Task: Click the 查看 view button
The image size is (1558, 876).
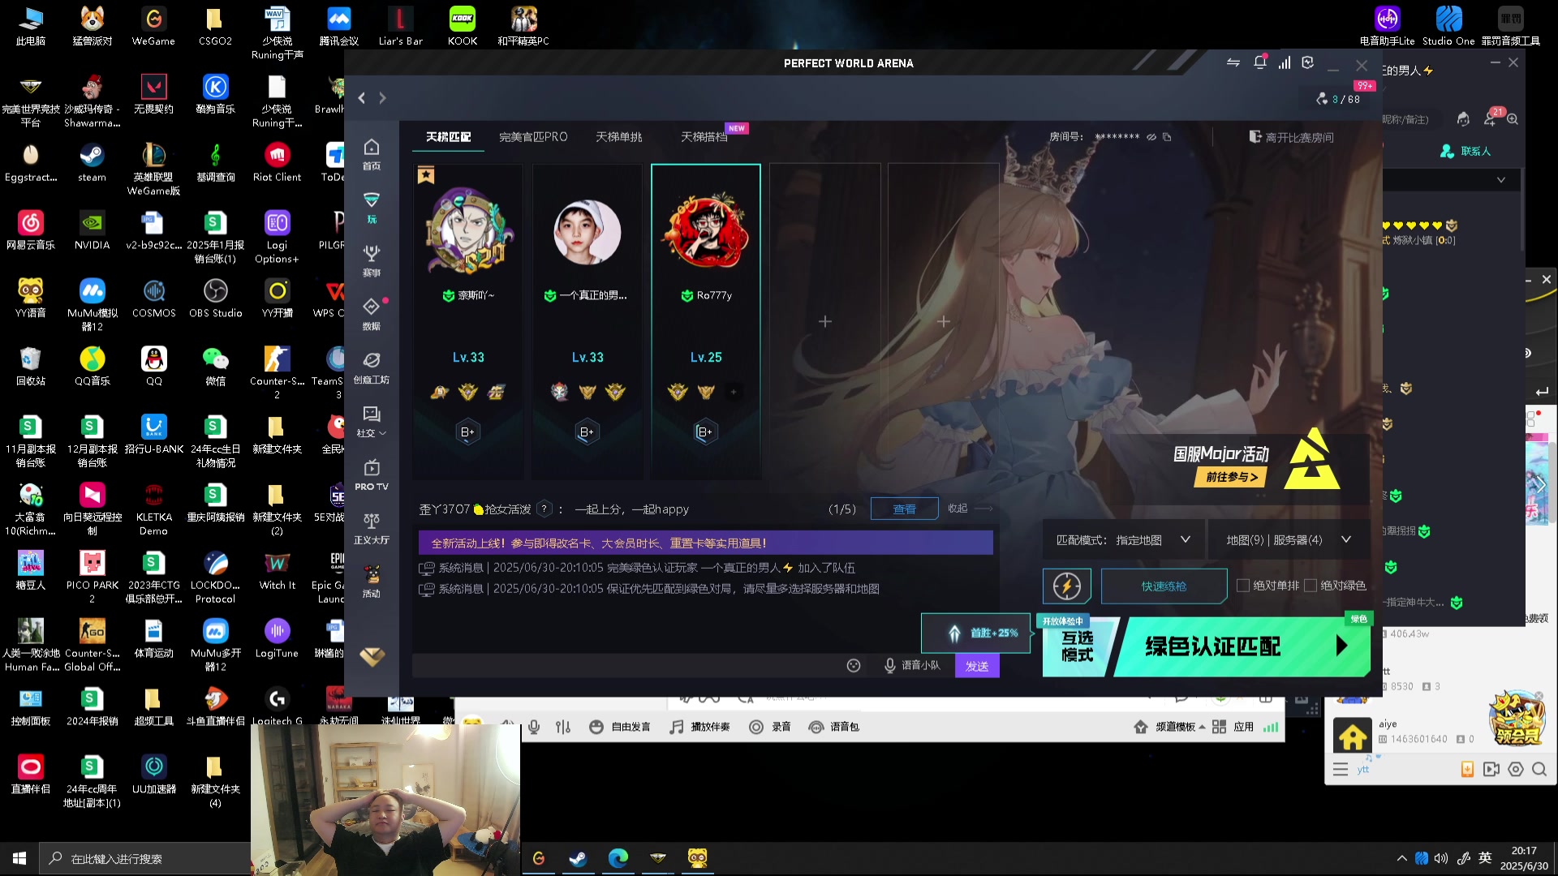Action: pyautogui.click(x=904, y=509)
